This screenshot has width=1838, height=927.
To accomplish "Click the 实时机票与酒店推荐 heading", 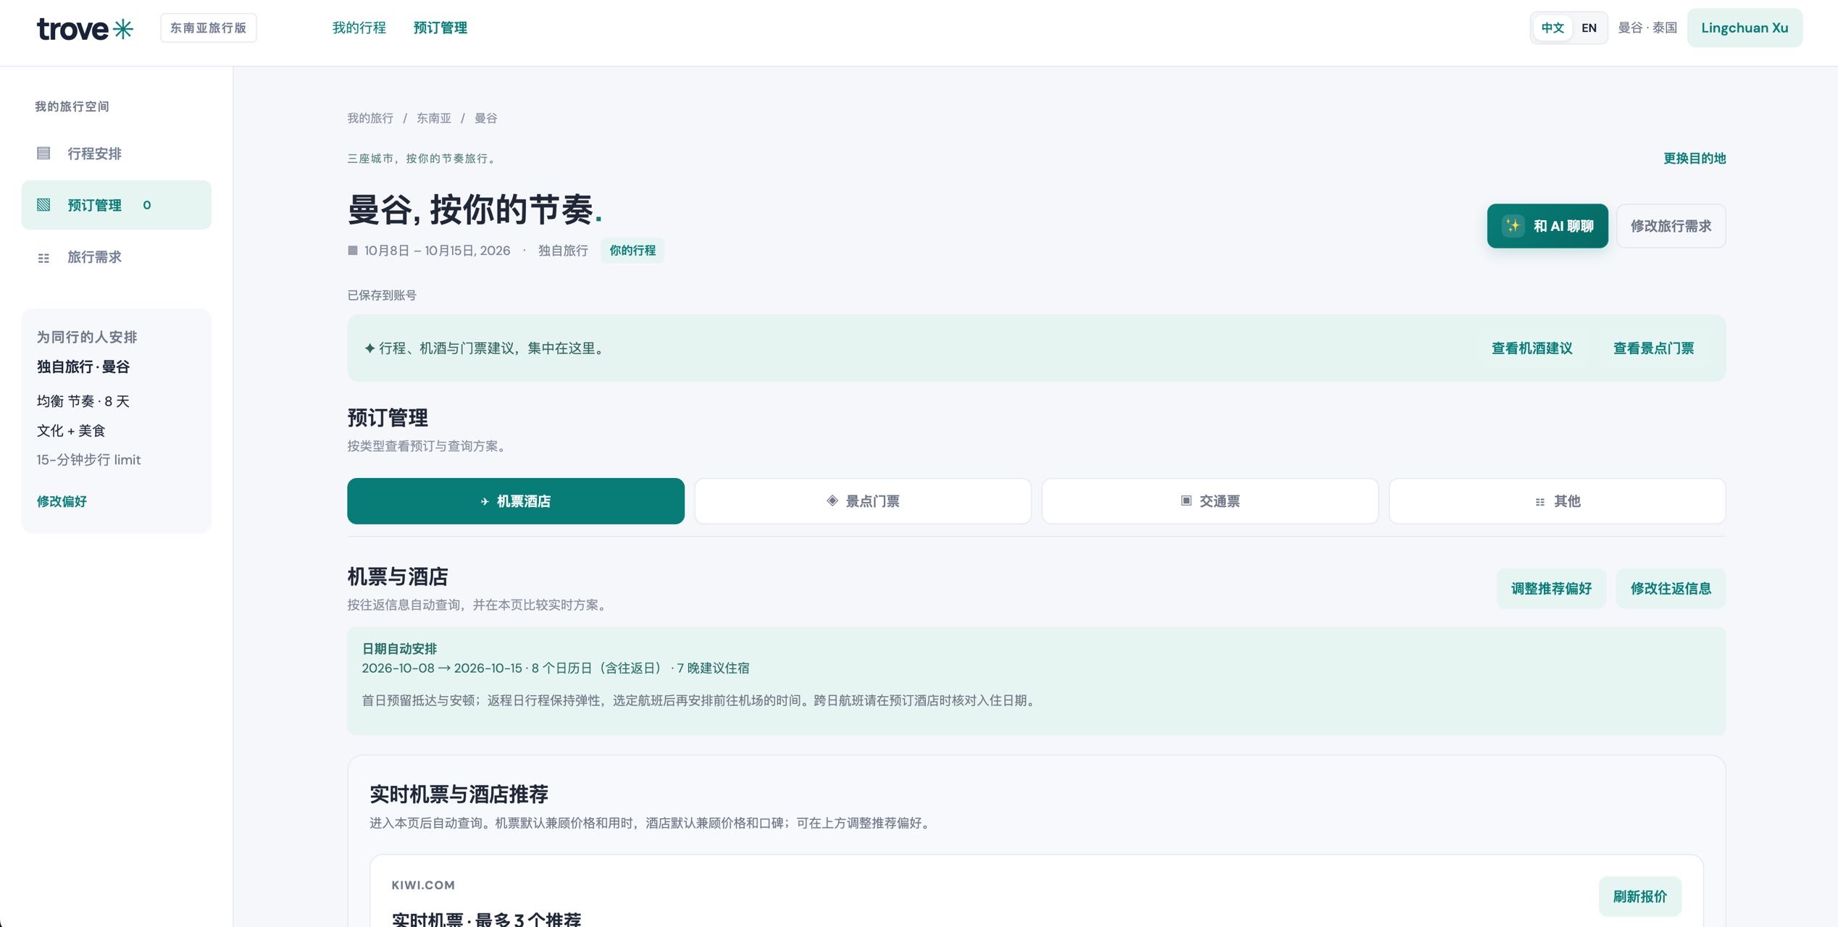I will tap(459, 794).
